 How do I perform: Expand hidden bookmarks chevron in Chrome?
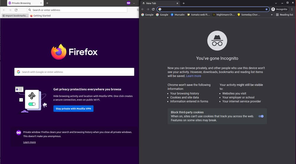tap(272, 15)
